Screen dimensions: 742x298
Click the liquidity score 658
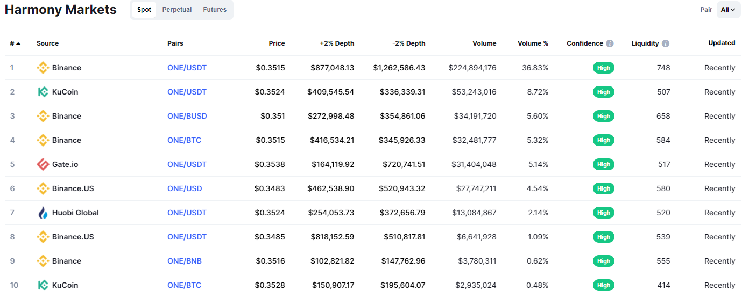663,116
